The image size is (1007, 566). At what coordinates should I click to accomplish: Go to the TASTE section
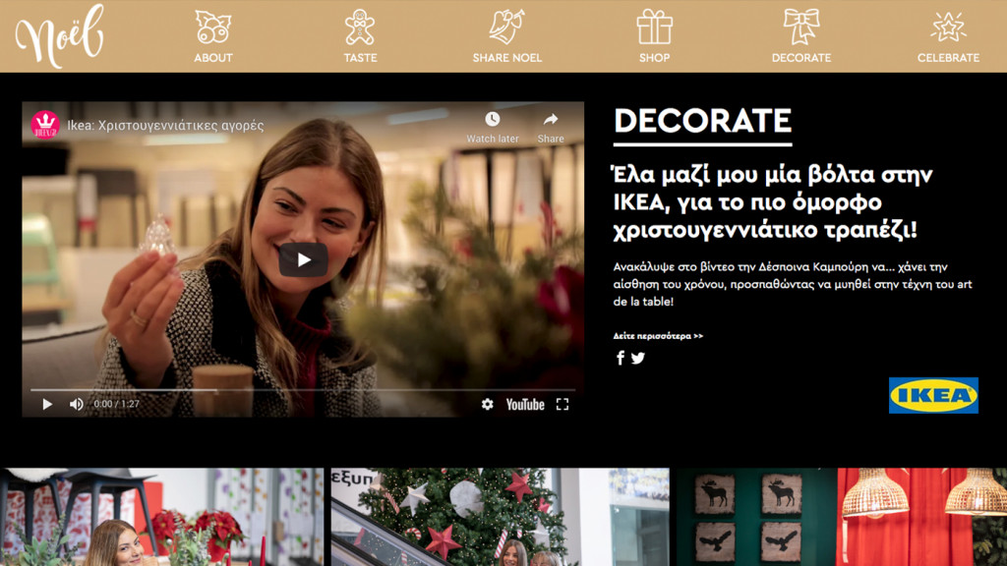click(x=360, y=58)
